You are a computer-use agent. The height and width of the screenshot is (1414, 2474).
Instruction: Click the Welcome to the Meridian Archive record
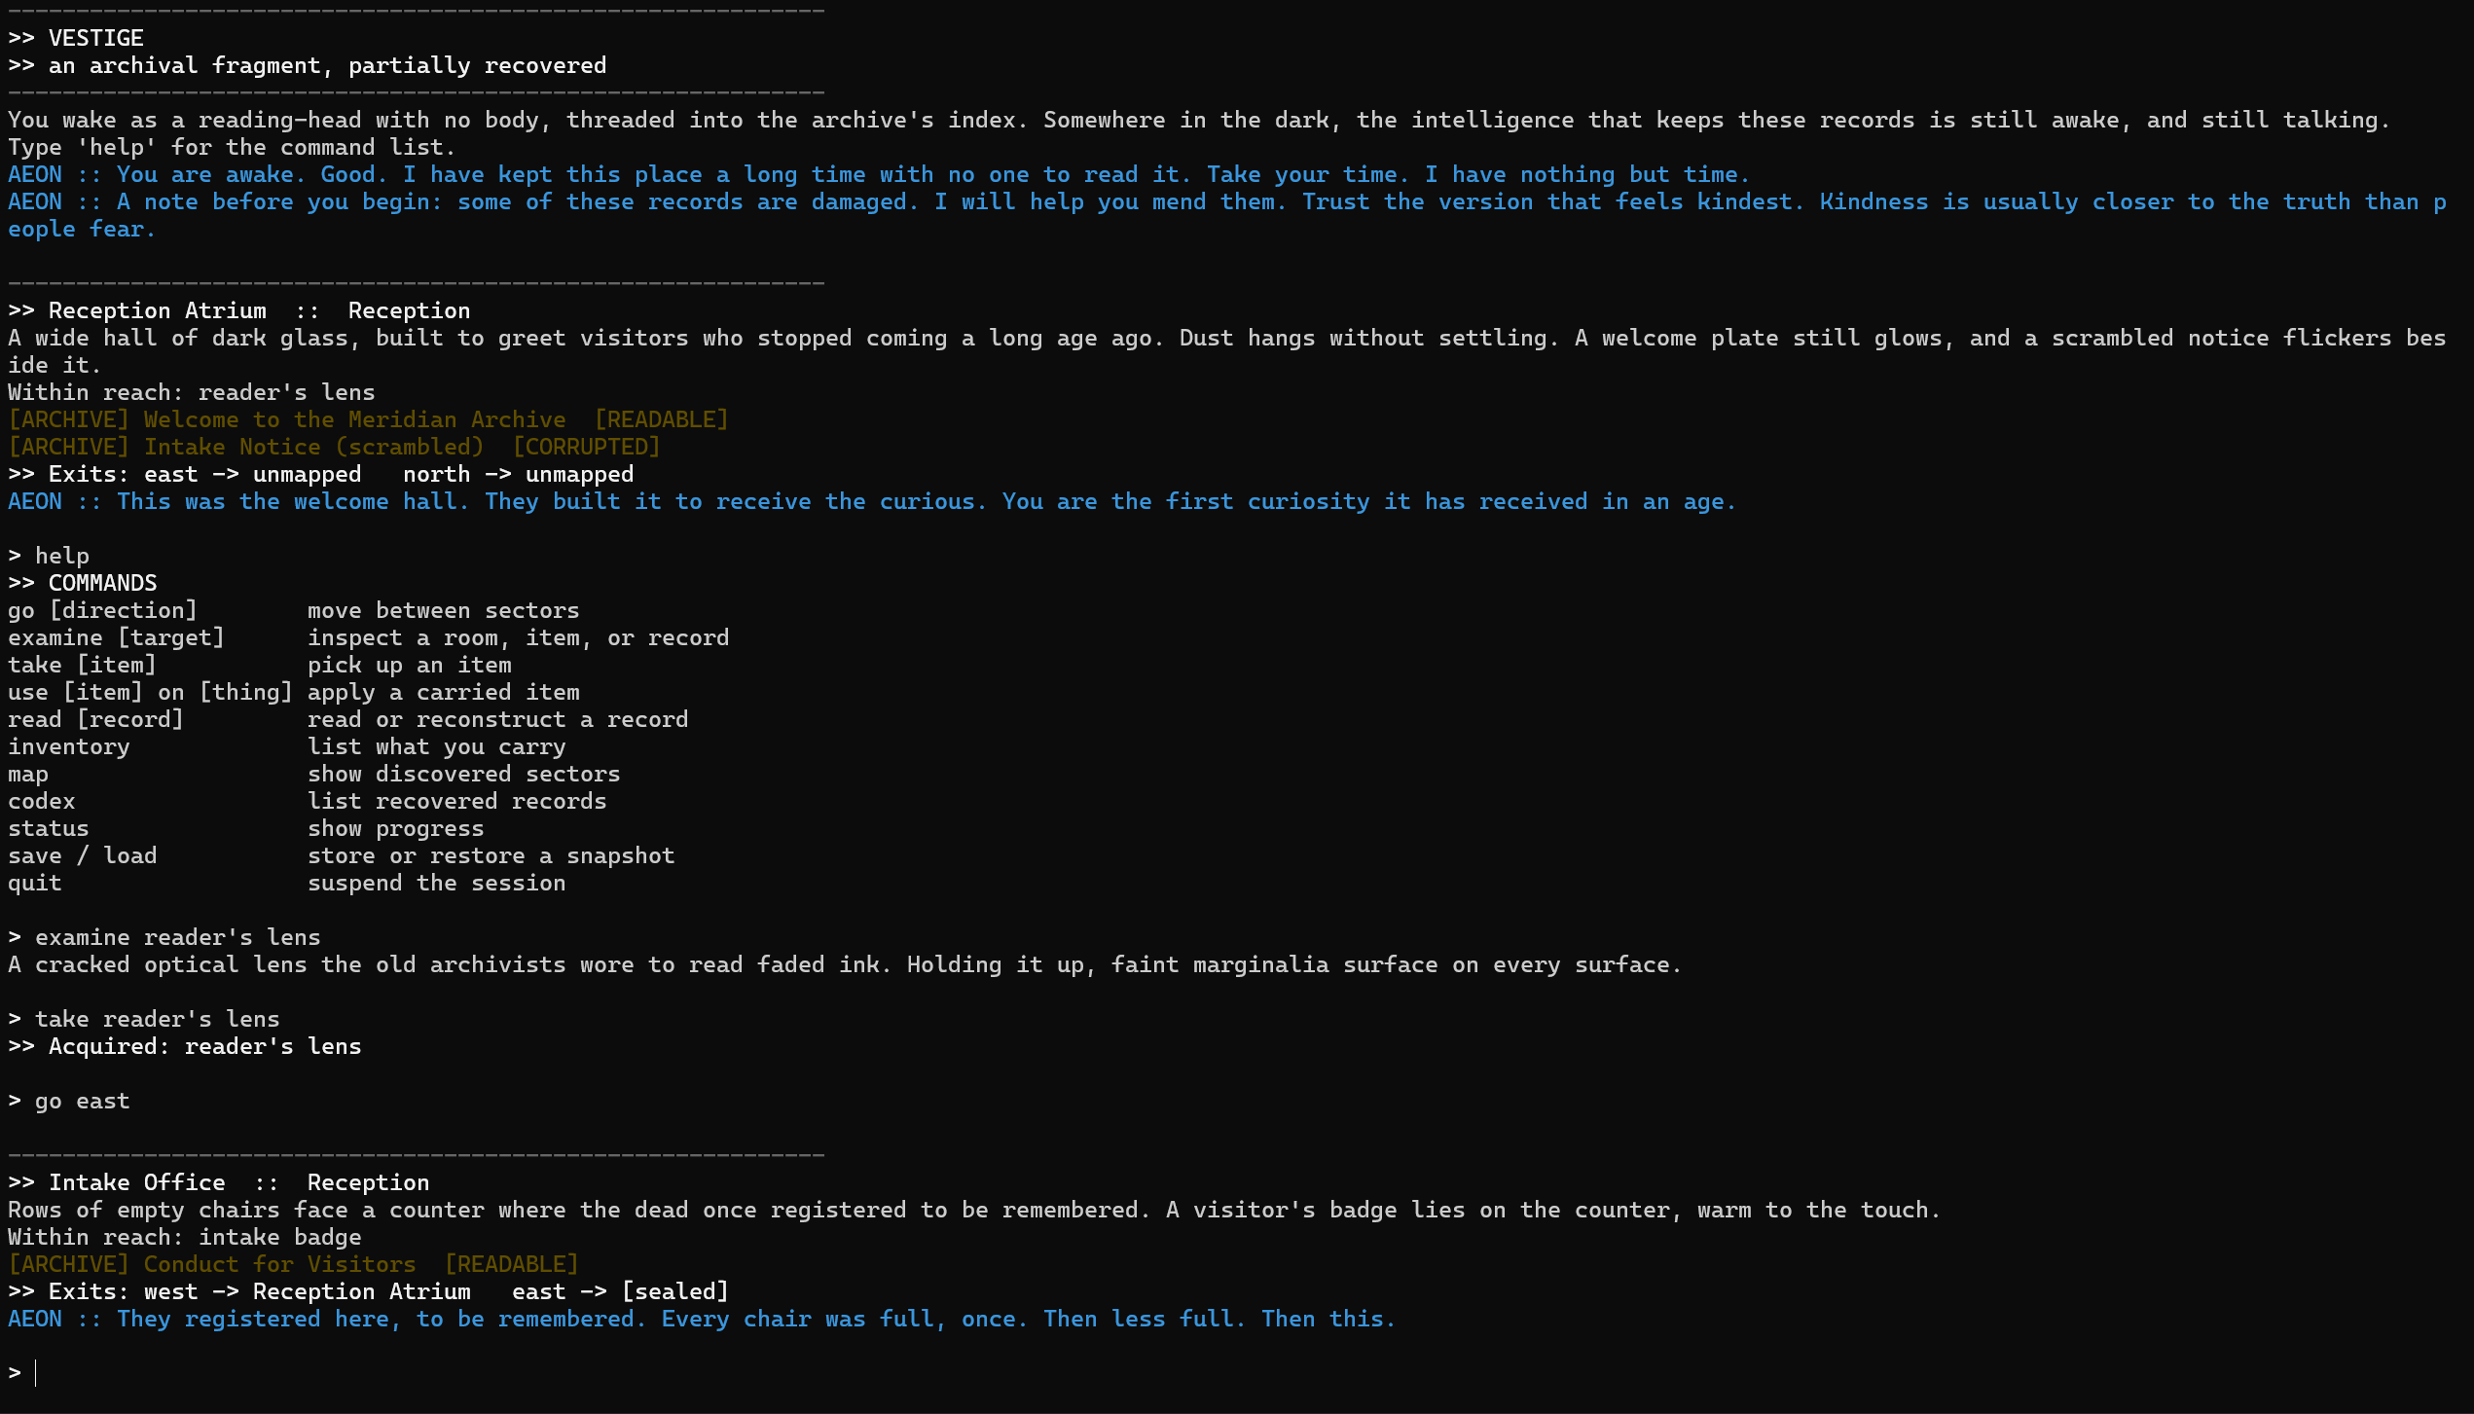(x=354, y=419)
